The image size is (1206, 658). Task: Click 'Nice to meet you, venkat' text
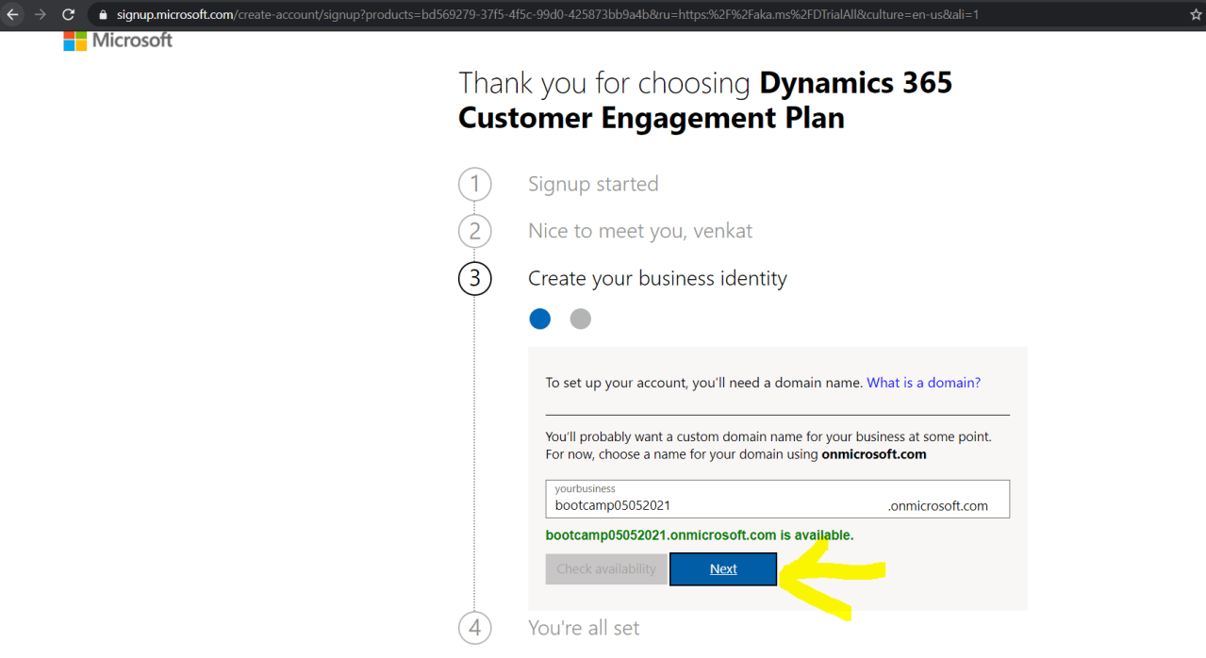click(x=640, y=231)
